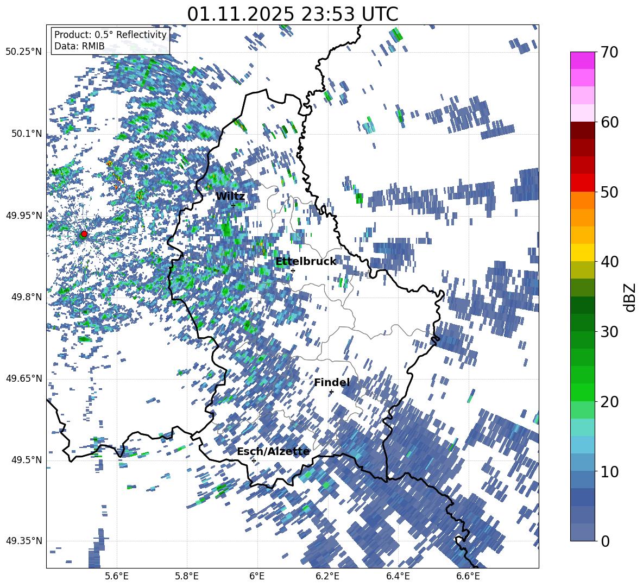
Task: Pick the bright green colorbar segment near 20
Action: 582,392
